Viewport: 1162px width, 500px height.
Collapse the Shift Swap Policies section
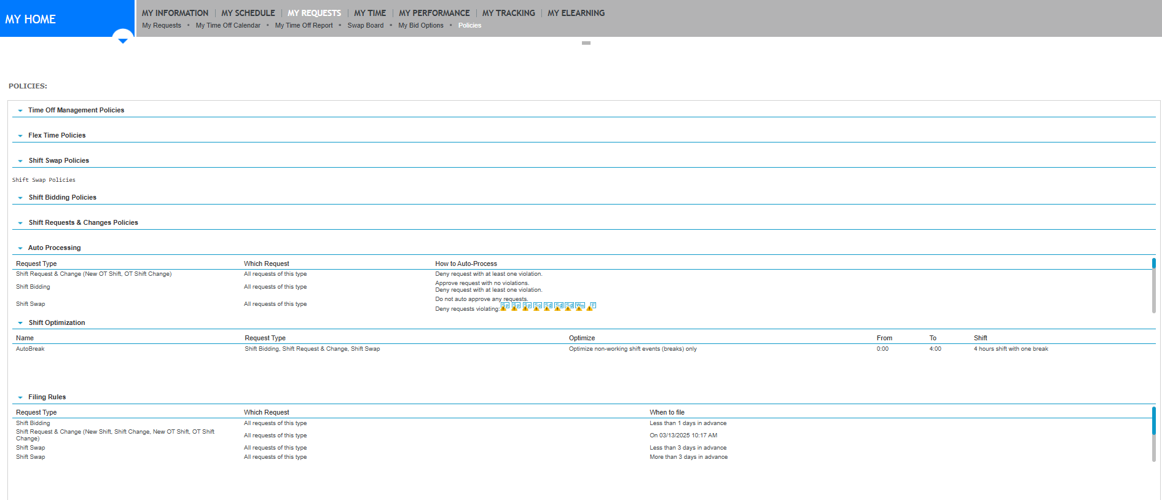[x=20, y=161]
